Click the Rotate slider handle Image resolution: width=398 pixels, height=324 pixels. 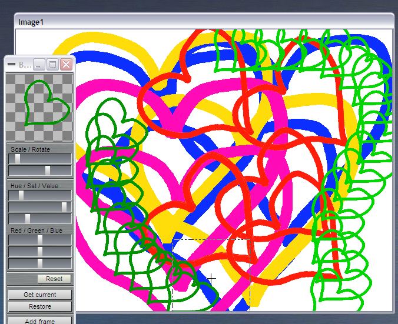pos(48,171)
